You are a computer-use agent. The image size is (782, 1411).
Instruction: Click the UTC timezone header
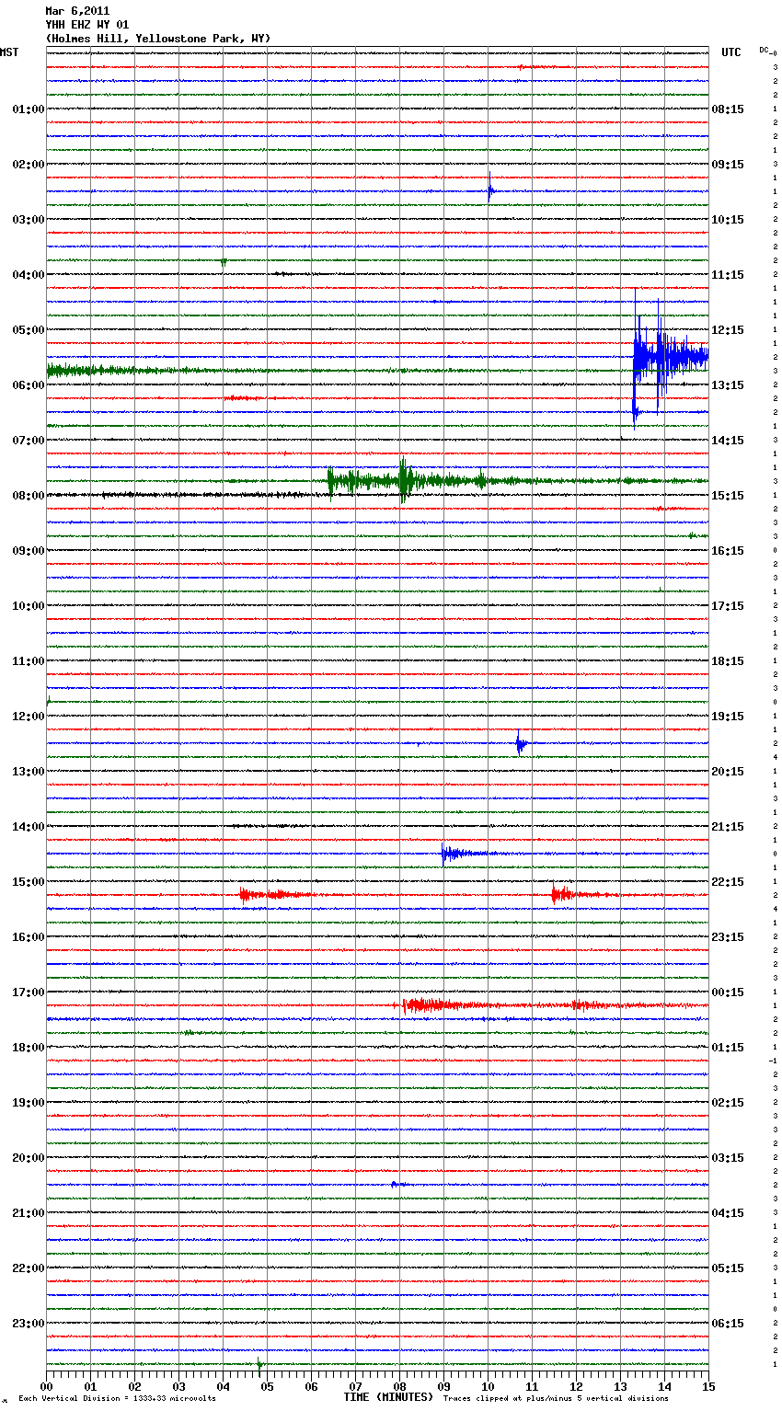[x=731, y=52]
